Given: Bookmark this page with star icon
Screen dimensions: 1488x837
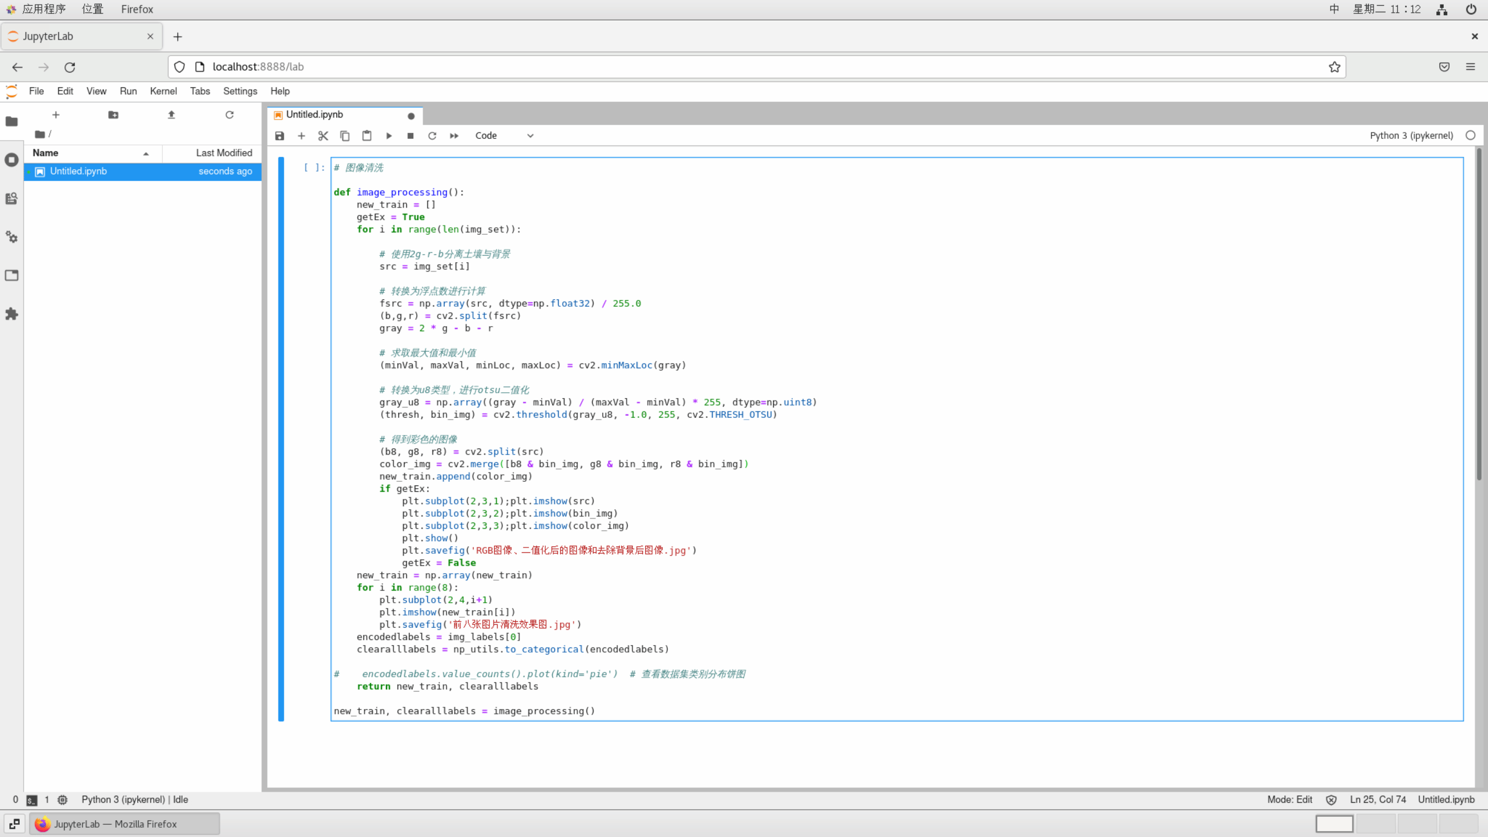Looking at the screenshot, I should click(1335, 67).
